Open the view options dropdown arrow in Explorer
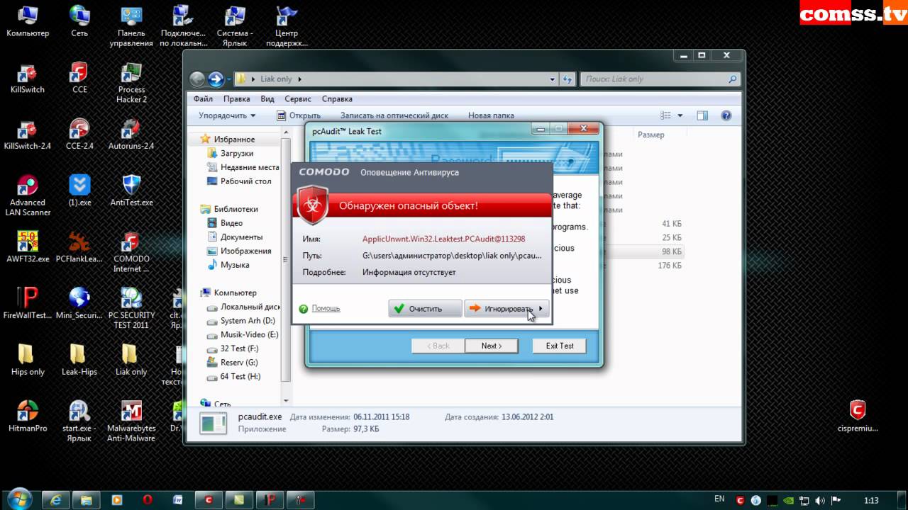This screenshot has width=908, height=510. (x=680, y=115)
